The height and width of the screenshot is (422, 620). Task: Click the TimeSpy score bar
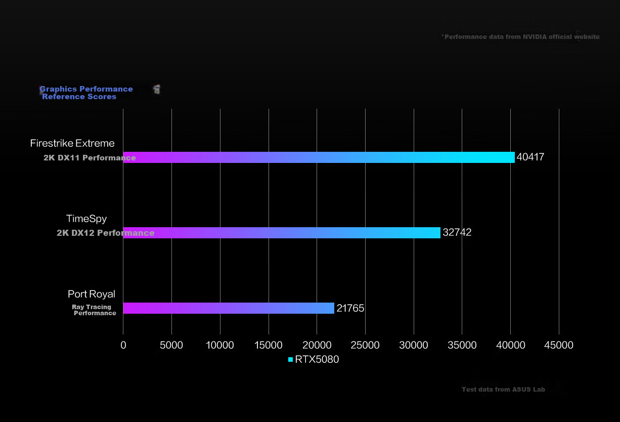pos(282,233)
